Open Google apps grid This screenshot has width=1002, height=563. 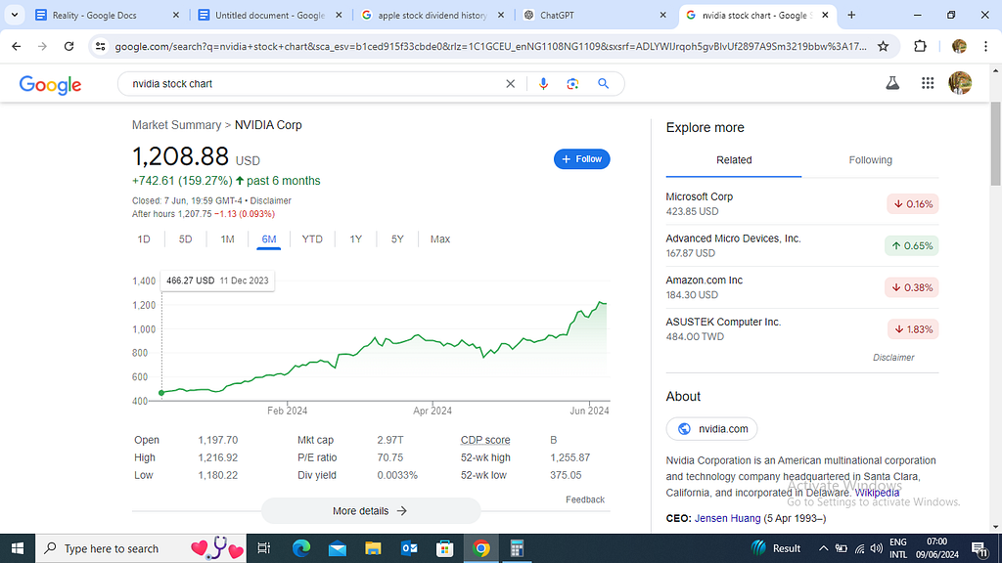tap(928, 83)
